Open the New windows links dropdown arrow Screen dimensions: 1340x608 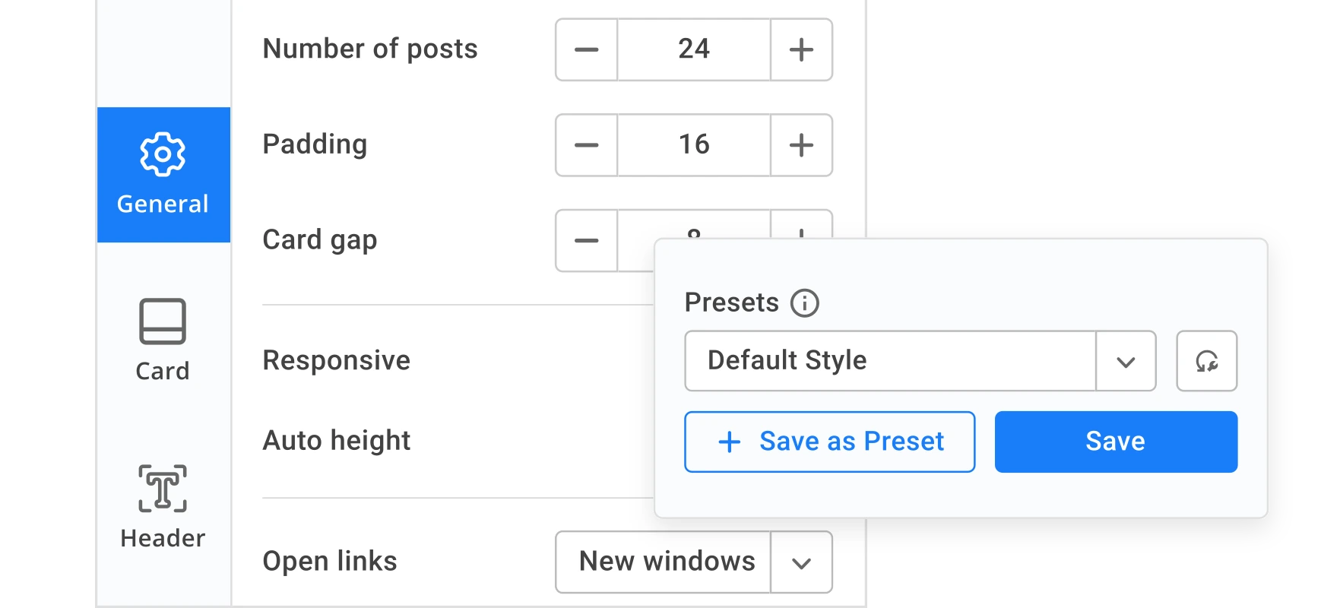(x=801, y=562)
